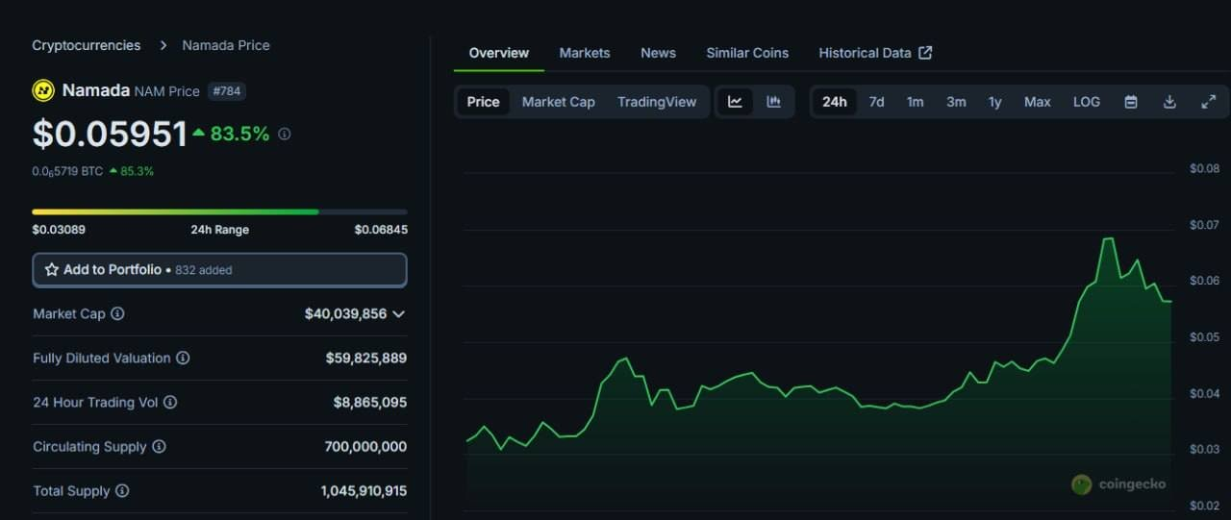
Task: Open the calendar date range picker
Action: click(x=1131, y=102)
